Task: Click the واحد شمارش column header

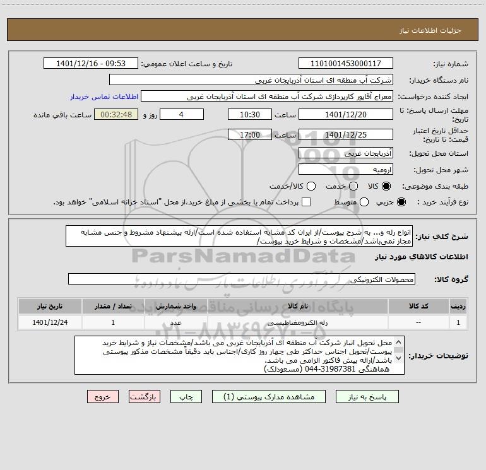Action: (x=175, y=306)
